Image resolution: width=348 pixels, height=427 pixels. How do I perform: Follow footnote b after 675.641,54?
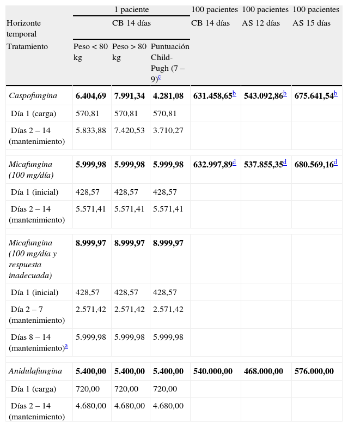coord(335,94)
